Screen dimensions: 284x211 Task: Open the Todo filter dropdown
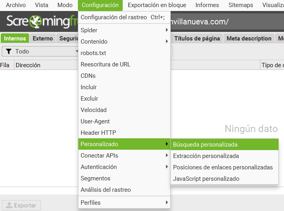click(39, 51)
